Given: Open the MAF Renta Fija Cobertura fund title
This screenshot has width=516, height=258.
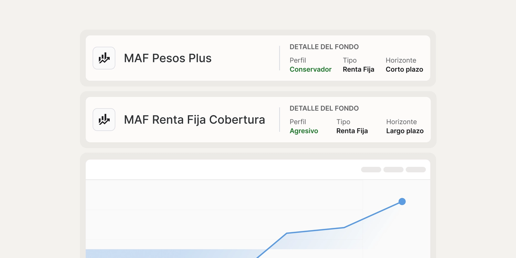Looking at the screenshot, I should pyautogui.click(x=194, y=120).
